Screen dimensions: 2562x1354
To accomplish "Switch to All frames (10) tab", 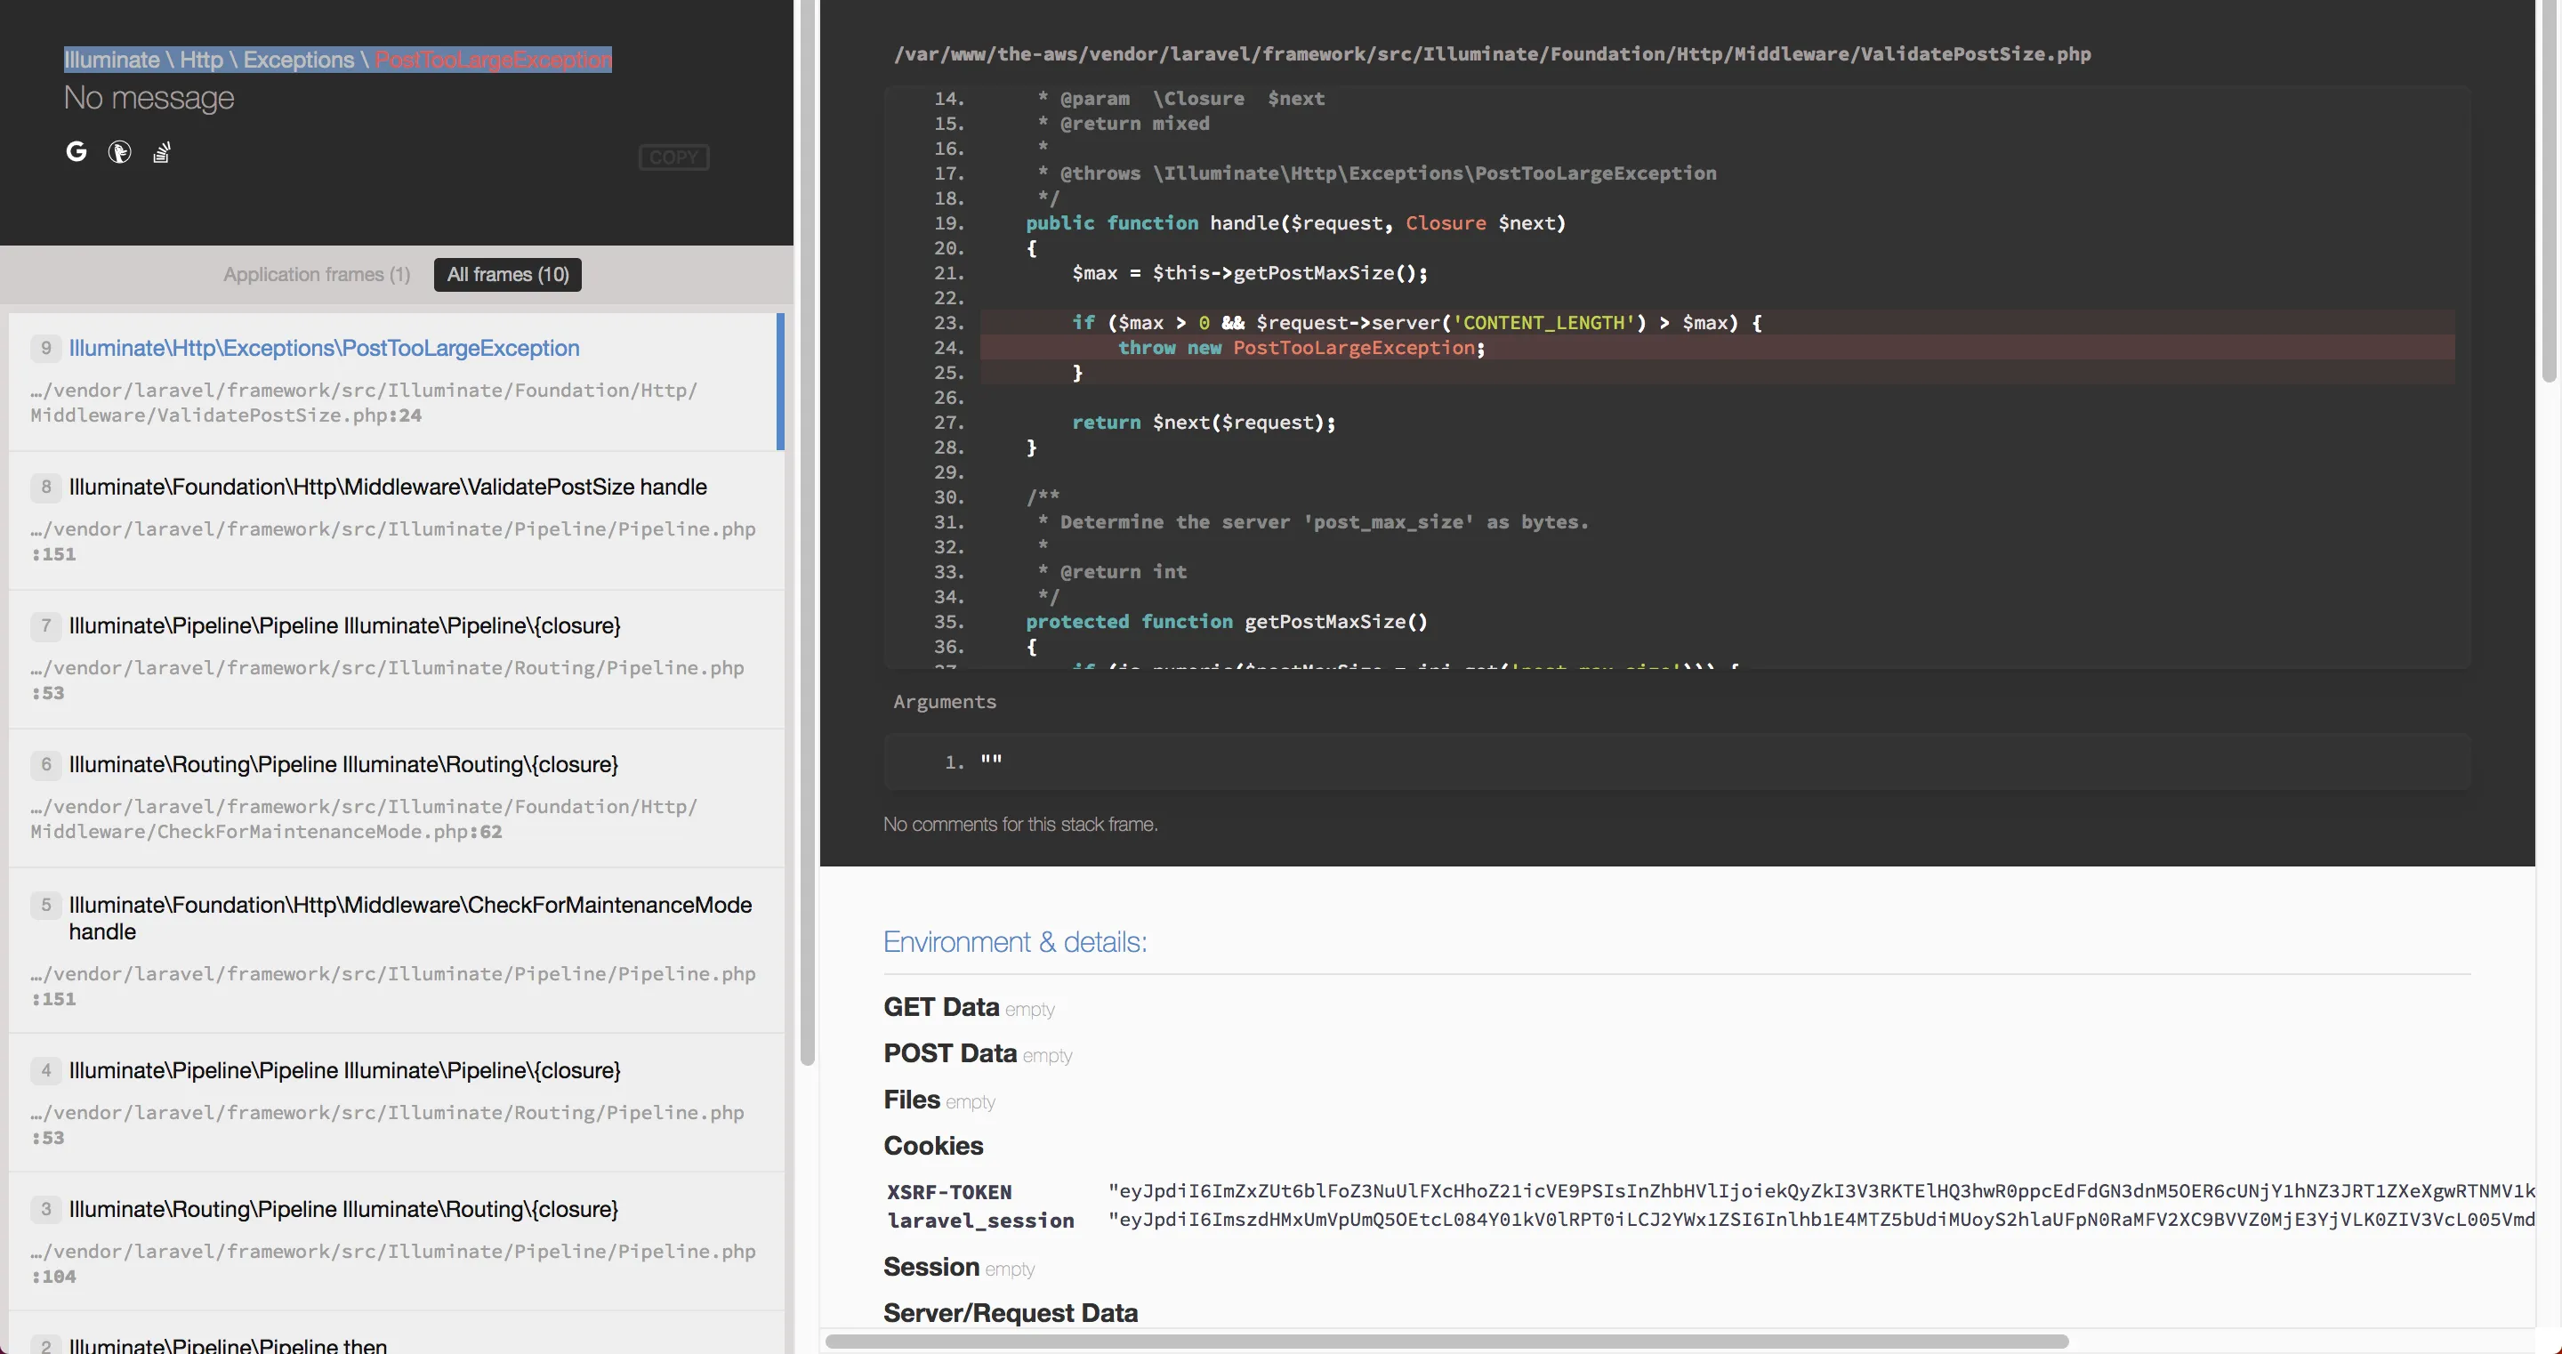I will [x=507, y=275].
